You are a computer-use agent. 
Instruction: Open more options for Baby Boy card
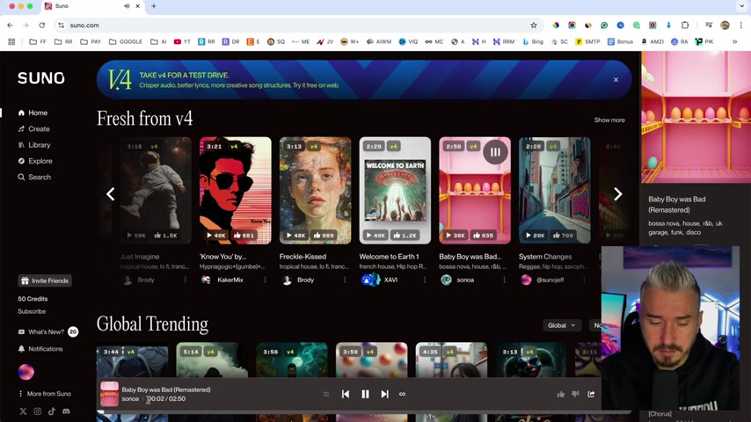point(505,280)
